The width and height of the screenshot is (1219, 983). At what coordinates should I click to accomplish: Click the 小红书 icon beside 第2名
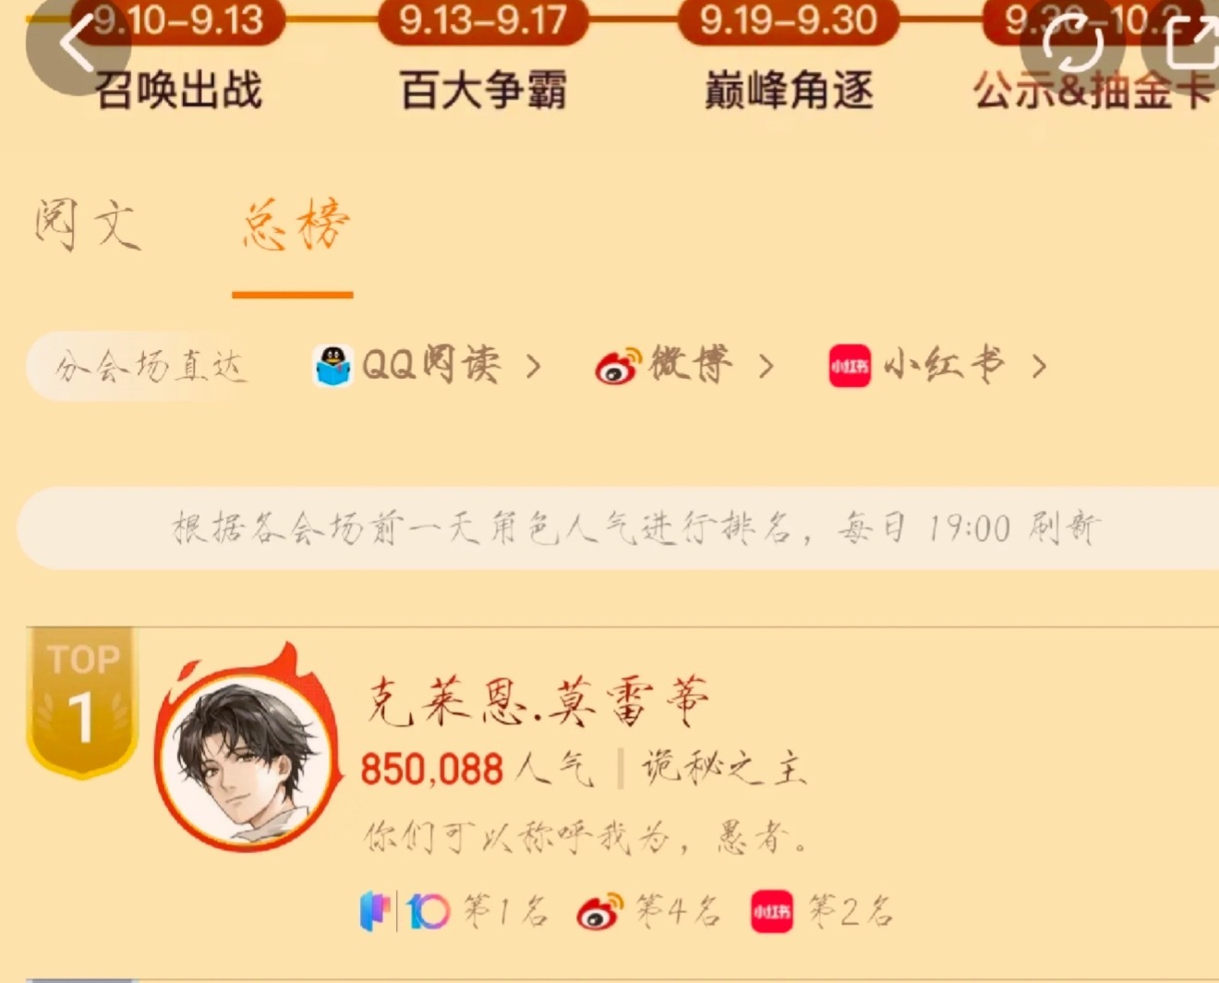click(x=771, y=912)
